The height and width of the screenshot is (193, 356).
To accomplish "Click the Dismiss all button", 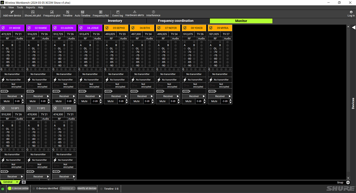I will coord(68,188).
